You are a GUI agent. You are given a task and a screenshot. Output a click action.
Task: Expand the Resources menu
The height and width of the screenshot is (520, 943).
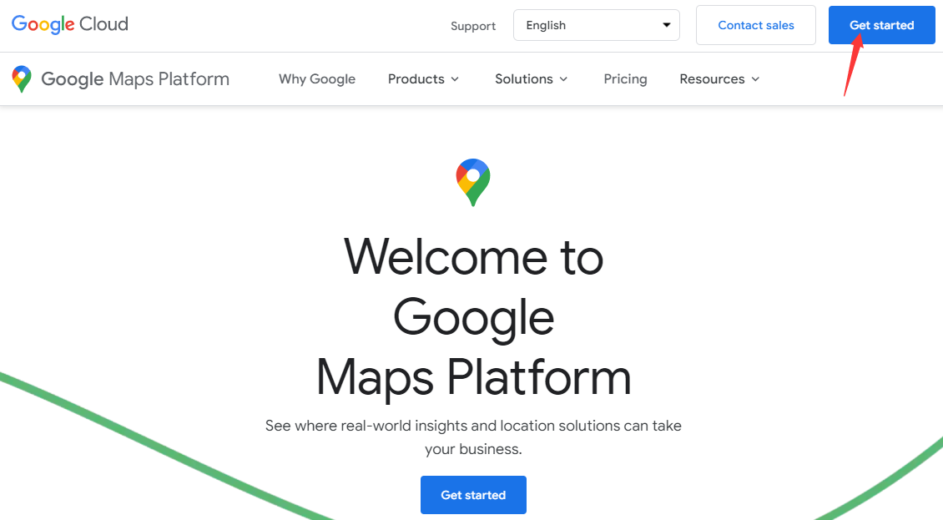click(x=719, y=78)
